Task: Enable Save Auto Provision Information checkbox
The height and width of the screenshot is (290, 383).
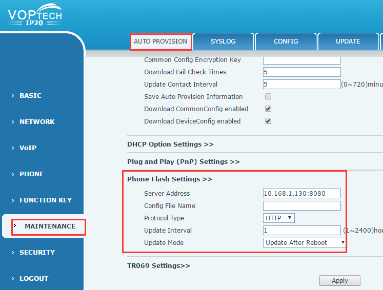Action: [x=268, y=96]
